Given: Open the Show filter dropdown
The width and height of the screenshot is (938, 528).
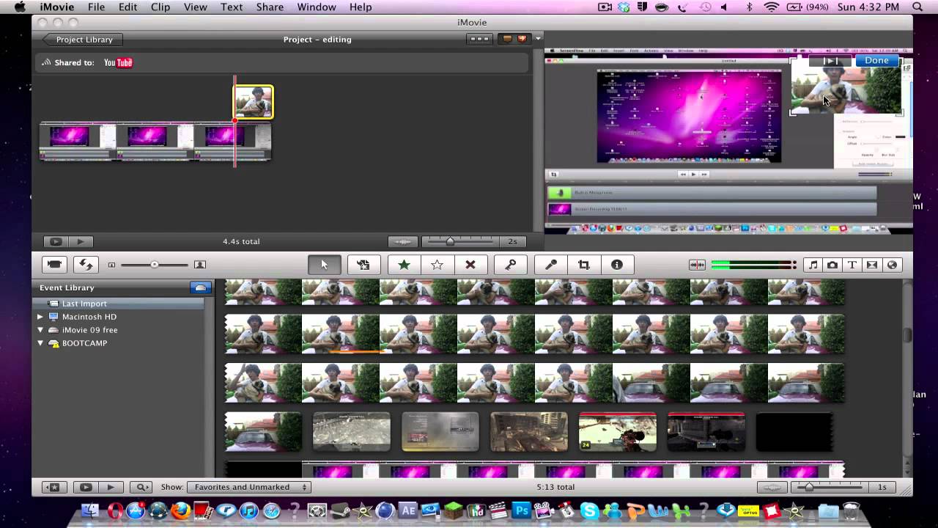Looking at the screenshot, I should point(249,487).
